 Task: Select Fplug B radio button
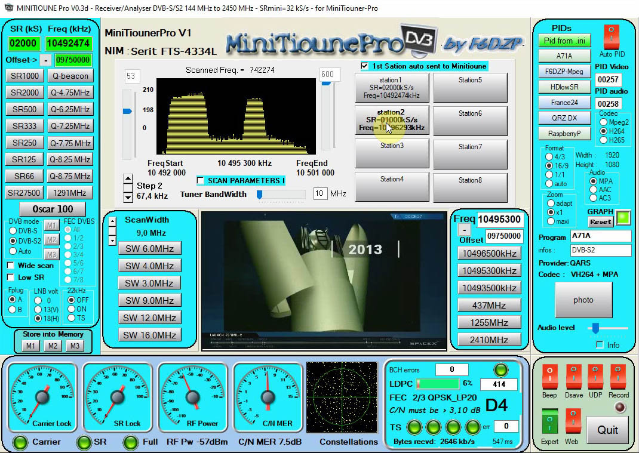pos(12,310)
